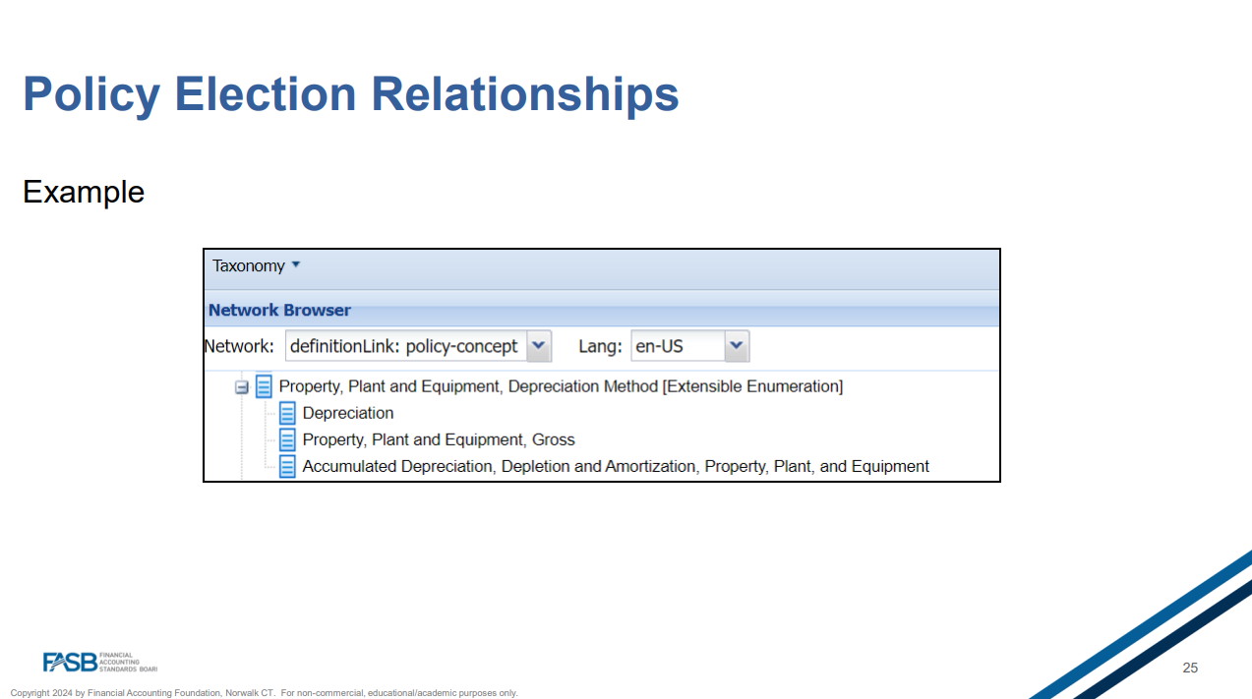Click the Lang: label
The image size is (1252, 699).
(600, 346)
